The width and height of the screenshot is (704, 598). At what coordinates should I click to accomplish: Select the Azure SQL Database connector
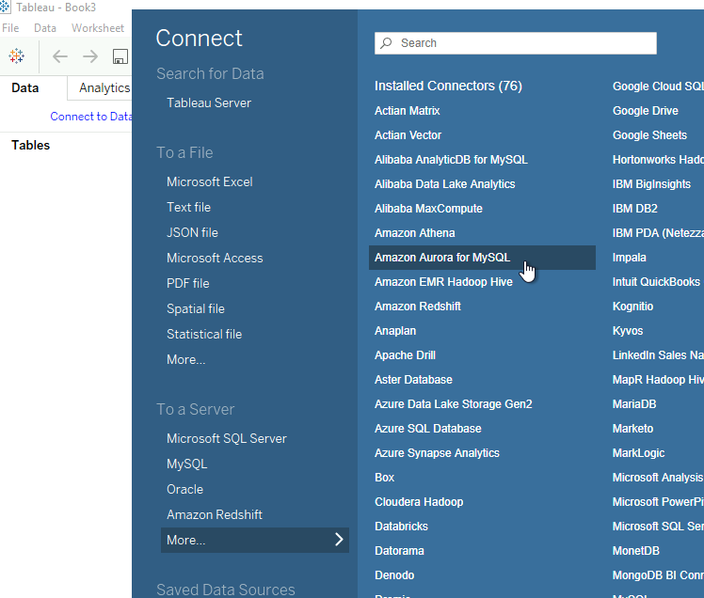(x=428, y=429)
